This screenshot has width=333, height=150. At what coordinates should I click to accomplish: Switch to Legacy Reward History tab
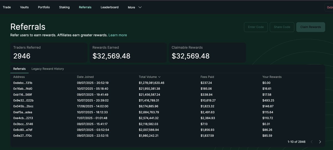click(x=48, y=69)
